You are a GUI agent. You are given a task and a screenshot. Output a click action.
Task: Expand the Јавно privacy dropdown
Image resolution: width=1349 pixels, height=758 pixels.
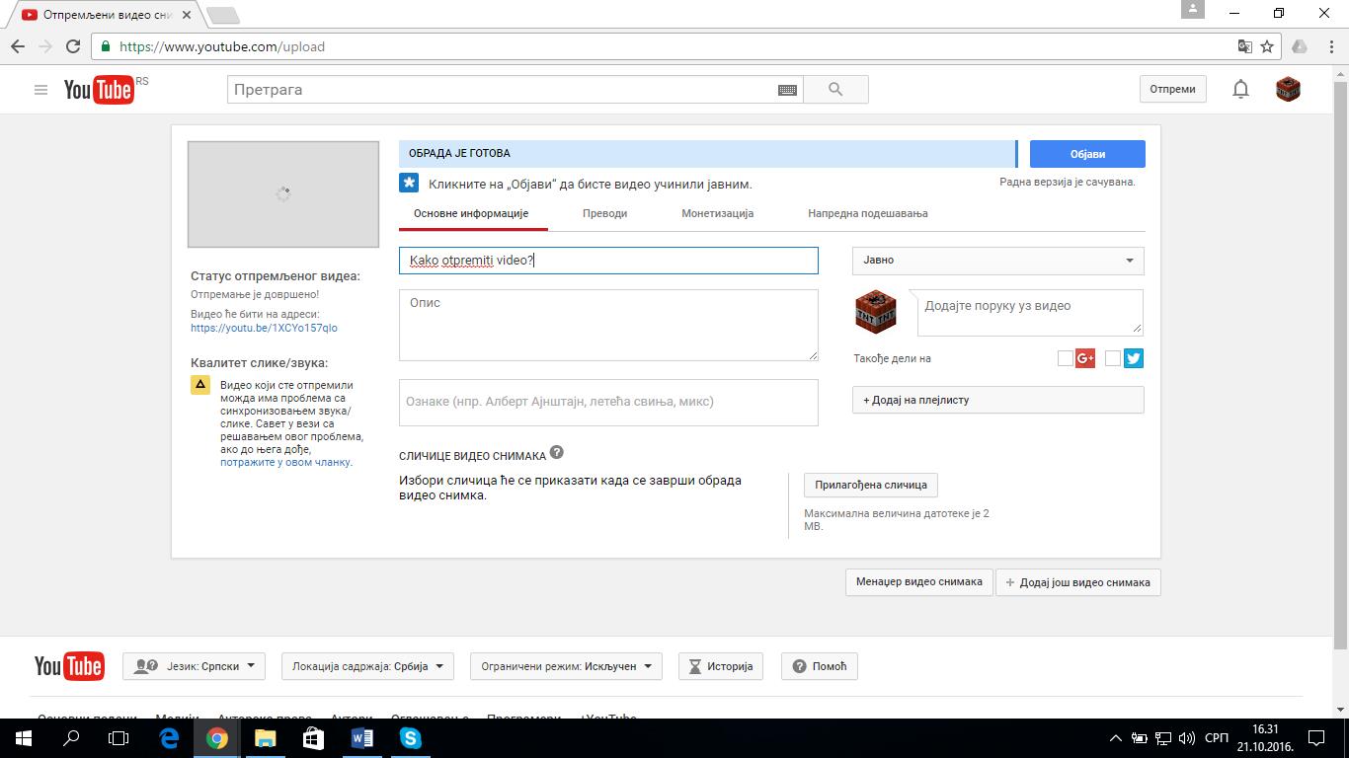click(997, 261)
